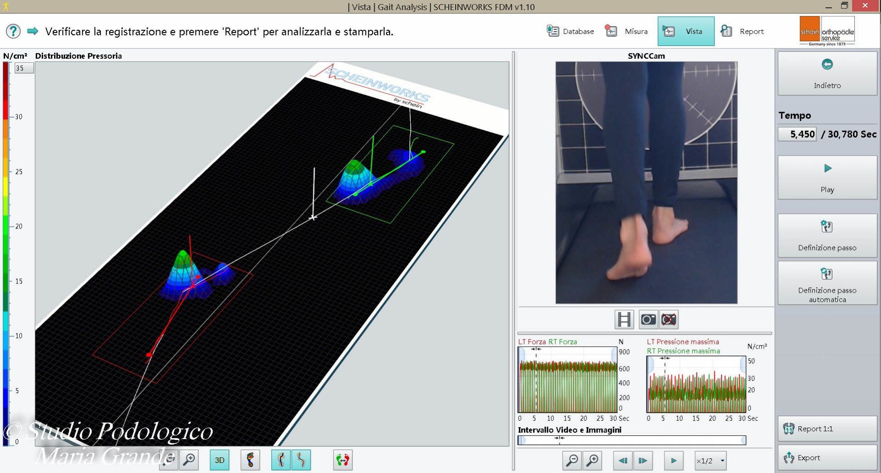Screen dimensions: 881x473
Task: Click the Intervallo Video e Immagini slider
Action: (x=632, y=440)
